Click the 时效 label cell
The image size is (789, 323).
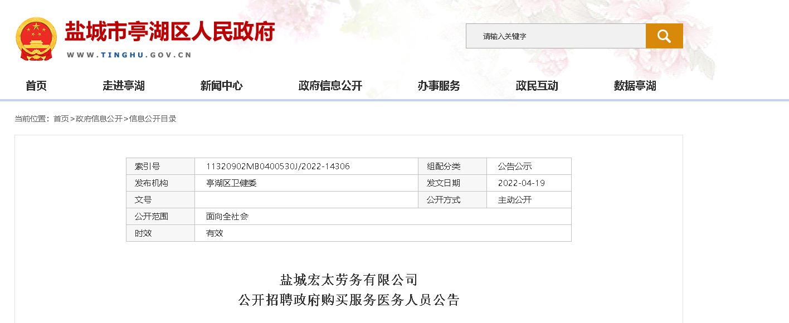click(160, 233)
